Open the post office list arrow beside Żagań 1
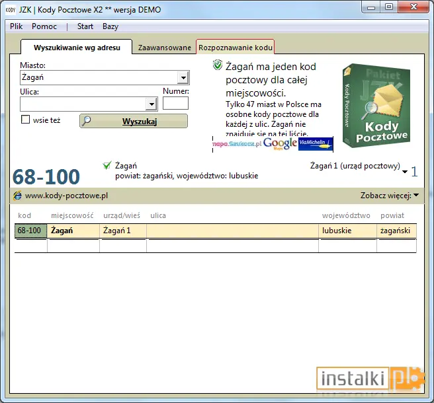 (405, 172)
